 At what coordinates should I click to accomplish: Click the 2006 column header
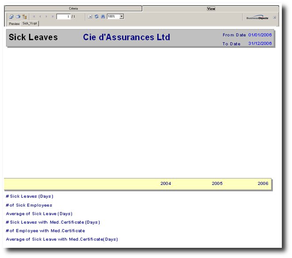click(263, 184)
